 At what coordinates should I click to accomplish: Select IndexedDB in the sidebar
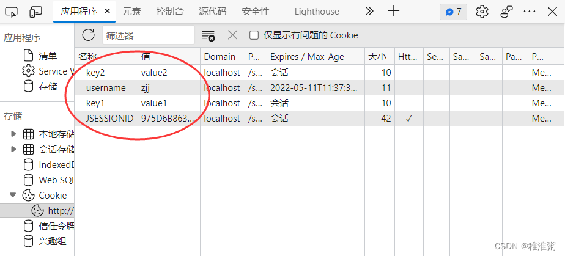pyautogui.click(x=56, y=165)
